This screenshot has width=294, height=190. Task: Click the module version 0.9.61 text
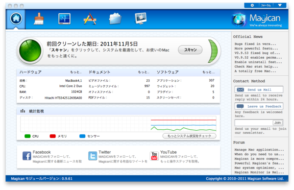pos(42,179)
